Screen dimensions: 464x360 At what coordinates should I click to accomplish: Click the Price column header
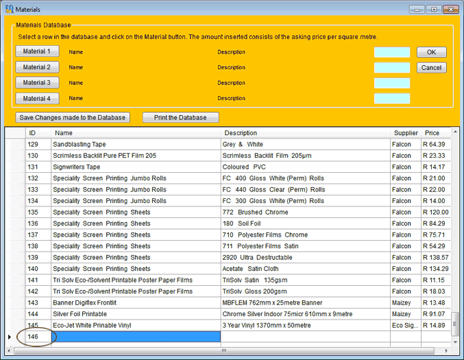pos(432,133)
